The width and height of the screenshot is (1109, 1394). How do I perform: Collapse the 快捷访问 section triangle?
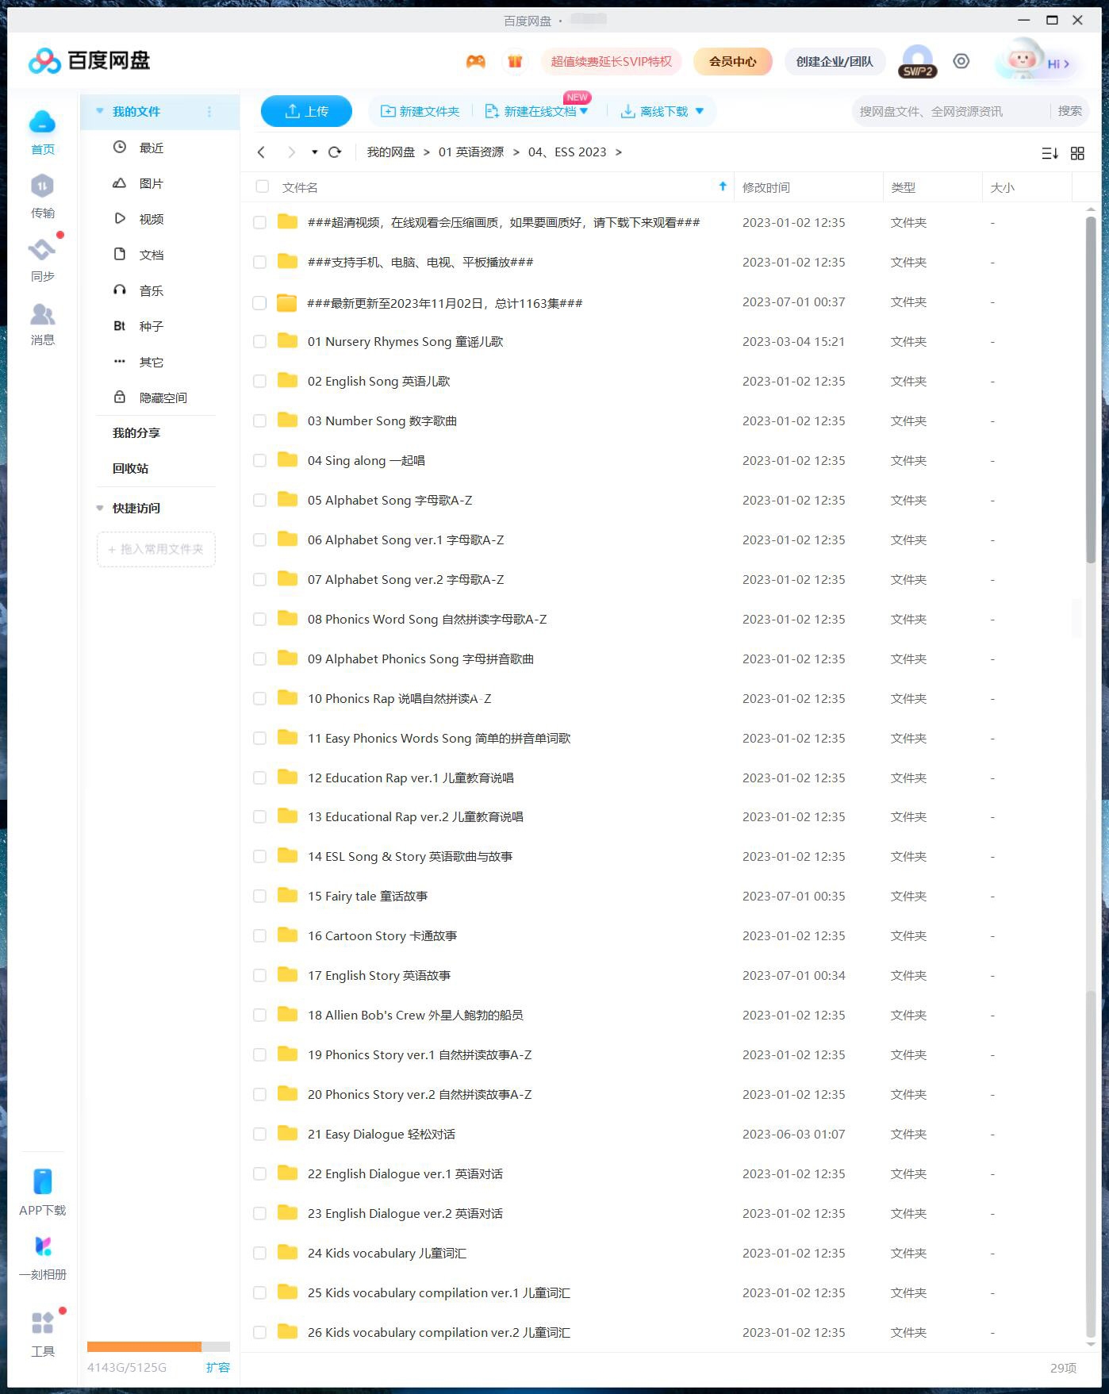pyautogui.click(x=100, y=508)
